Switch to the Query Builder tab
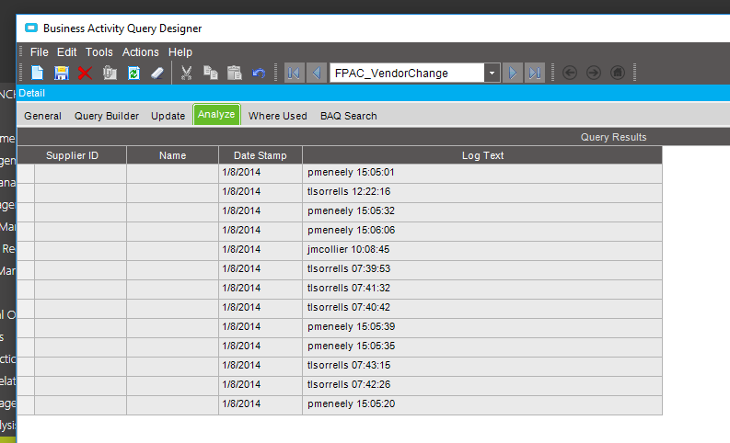The image size is (730, 443). [107, 116]
